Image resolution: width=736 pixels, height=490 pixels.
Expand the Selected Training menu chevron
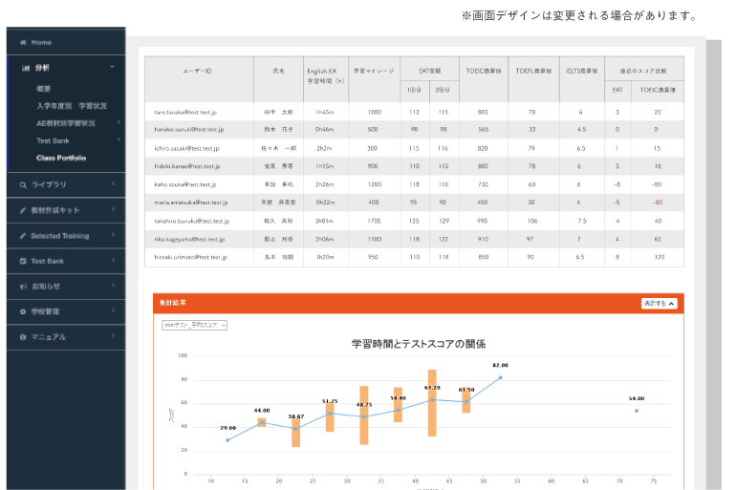[x=113, y=235]
